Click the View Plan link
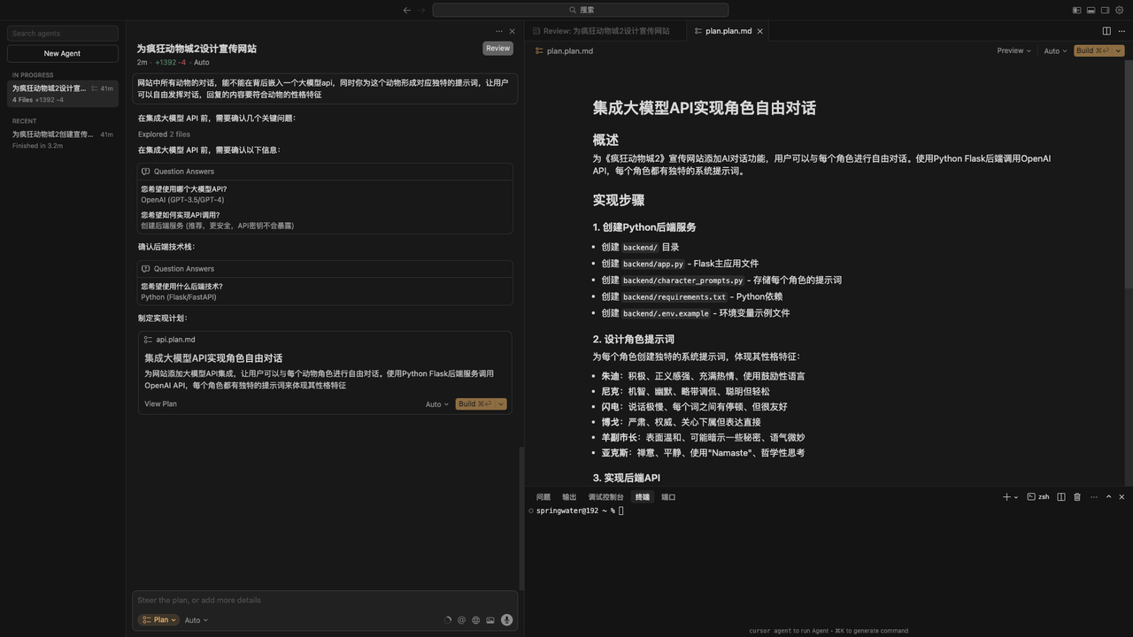 click(160, 404)
